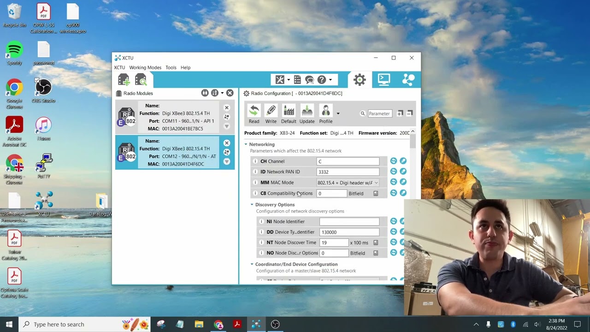Click Update firmware button
Viewport: 590px width, 332px height.
point(307,114)
